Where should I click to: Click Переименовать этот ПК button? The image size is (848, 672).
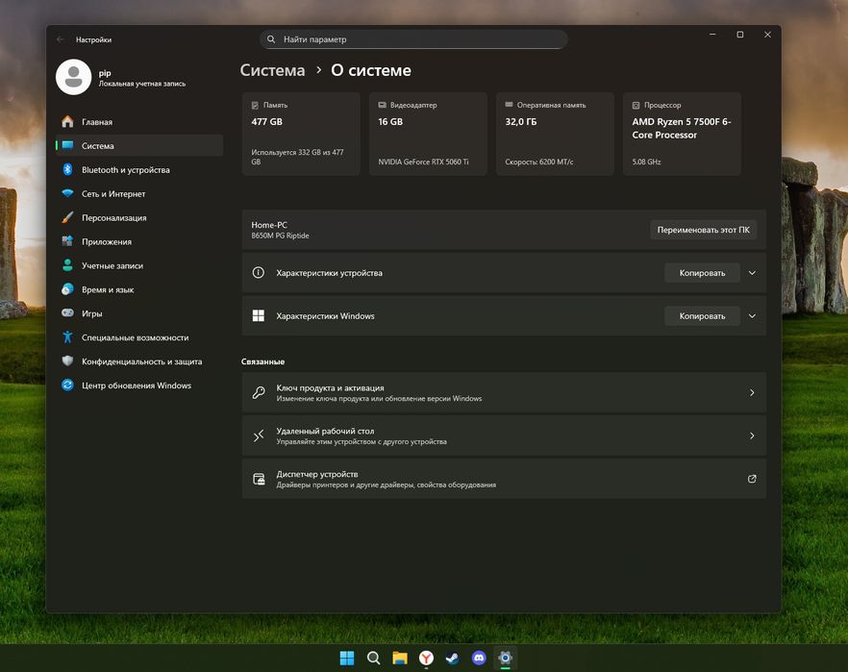tap(703, 230)
